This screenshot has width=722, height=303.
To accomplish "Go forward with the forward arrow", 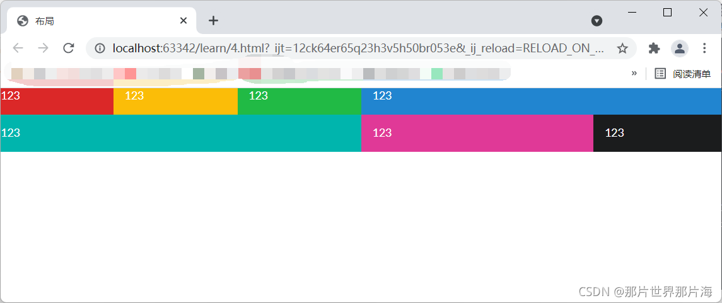I will 44,49.
